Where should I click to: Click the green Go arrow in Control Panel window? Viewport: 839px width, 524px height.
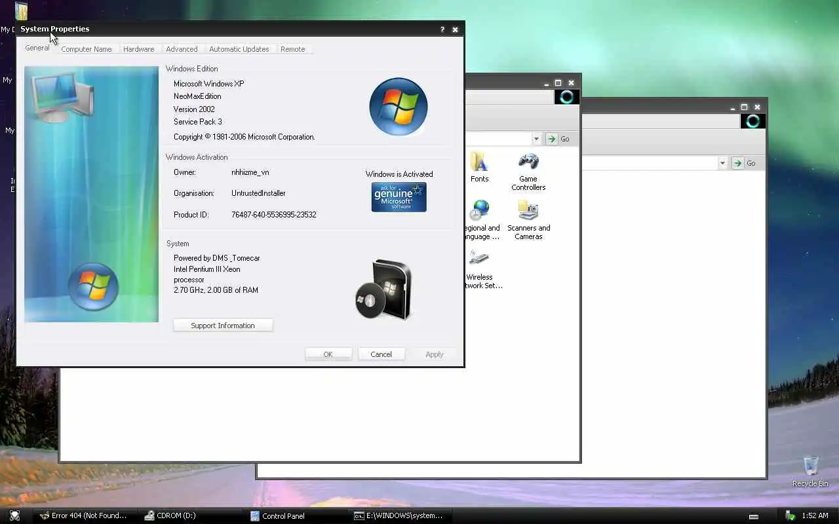552,139
